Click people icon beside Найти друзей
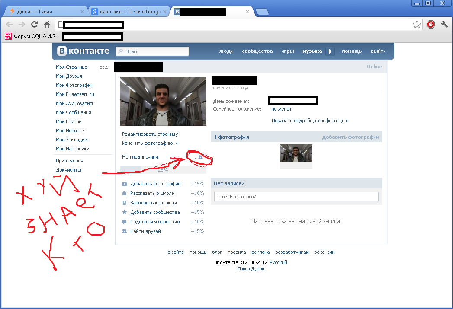The image size is (453, 309). point(124,231)
